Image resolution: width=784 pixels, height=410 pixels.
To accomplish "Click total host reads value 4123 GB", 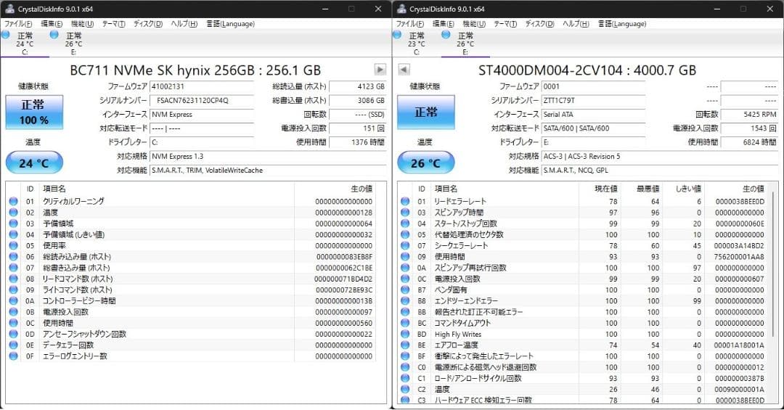I will coord(358,86).
